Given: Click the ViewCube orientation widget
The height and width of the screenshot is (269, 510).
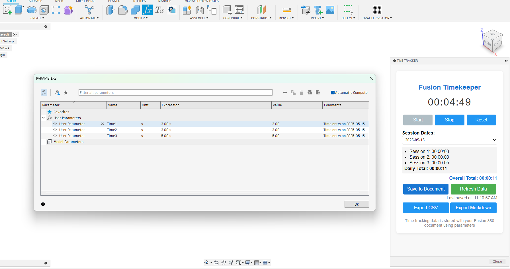Looking at the screenshot, I should tap(492, 41).
